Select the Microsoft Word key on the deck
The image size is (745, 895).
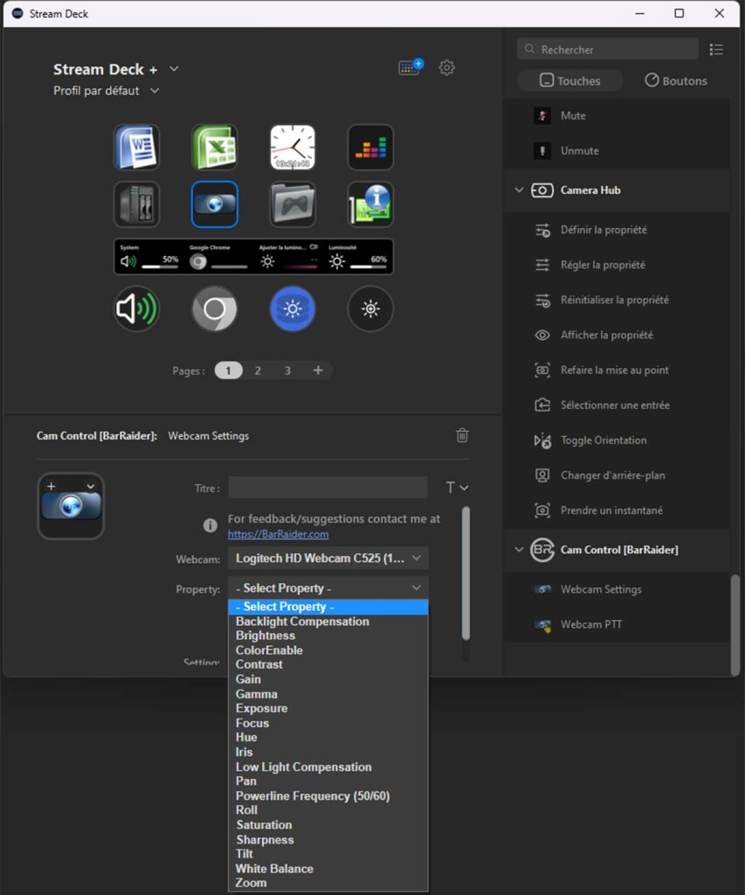pos(136,147)
